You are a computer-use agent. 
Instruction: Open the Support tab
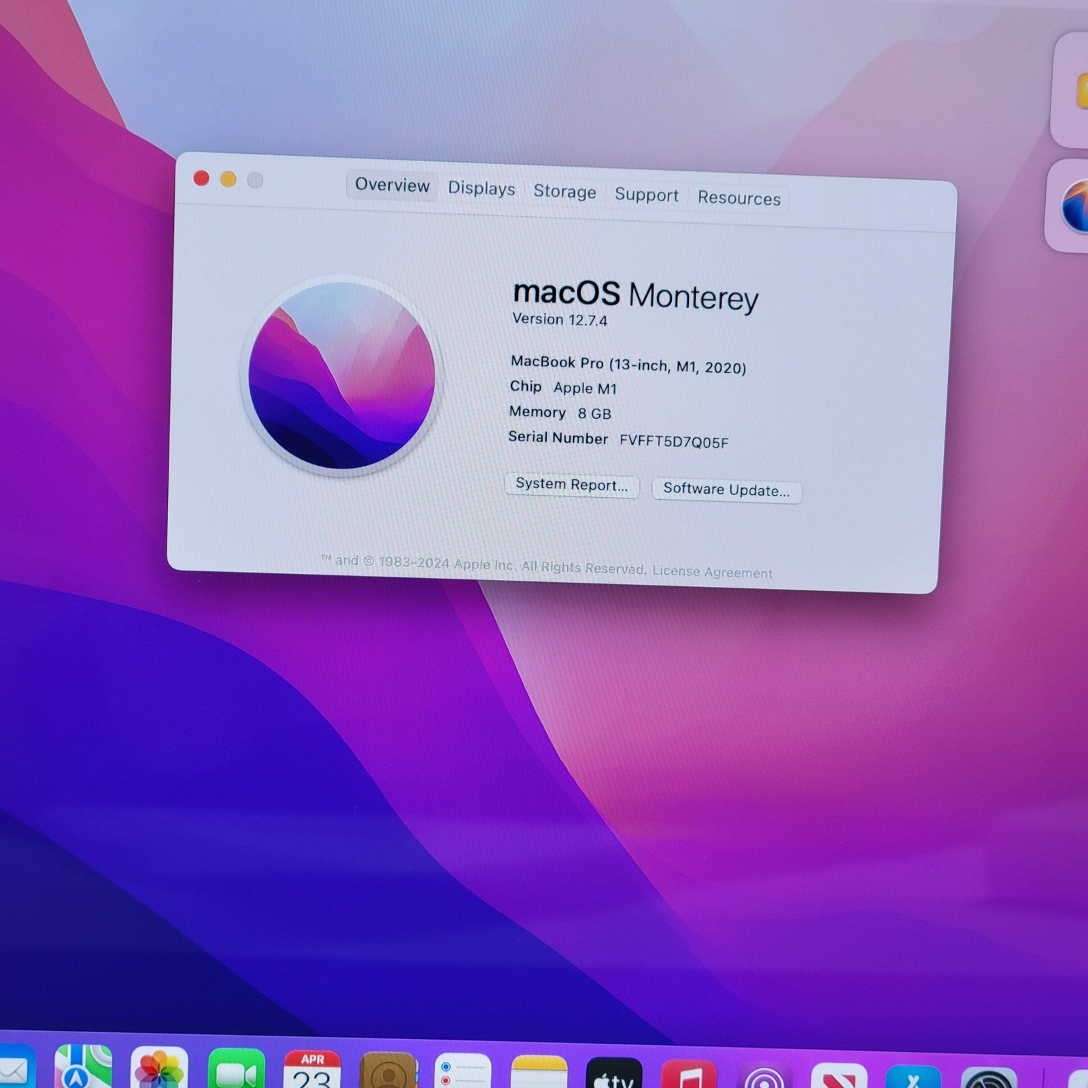click(647, 194)
